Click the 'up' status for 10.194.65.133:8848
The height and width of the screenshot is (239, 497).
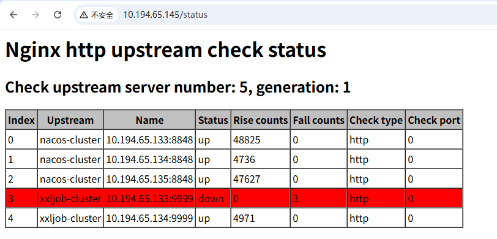(204, 140)
